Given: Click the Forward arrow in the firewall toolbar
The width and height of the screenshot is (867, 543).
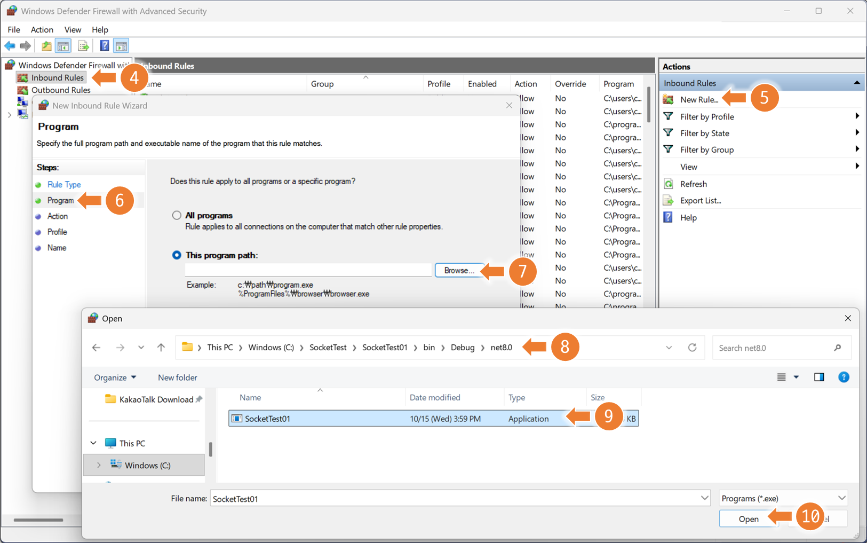Looking at the screenshot, I should coord(25,46).
